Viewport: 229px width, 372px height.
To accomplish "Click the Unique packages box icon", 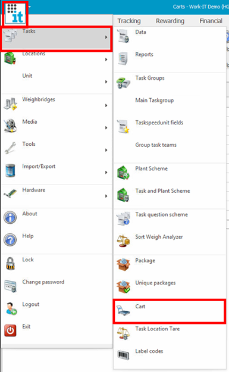I will click(x=123, y=287).
